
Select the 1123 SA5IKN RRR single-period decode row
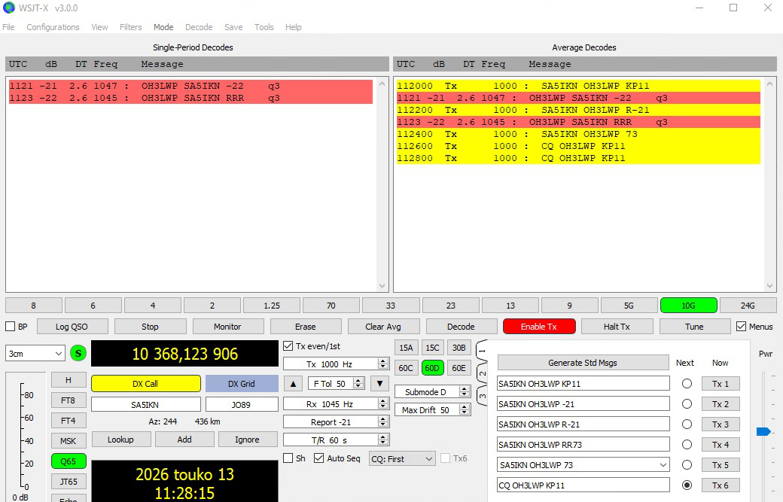(x=190, y=98)
